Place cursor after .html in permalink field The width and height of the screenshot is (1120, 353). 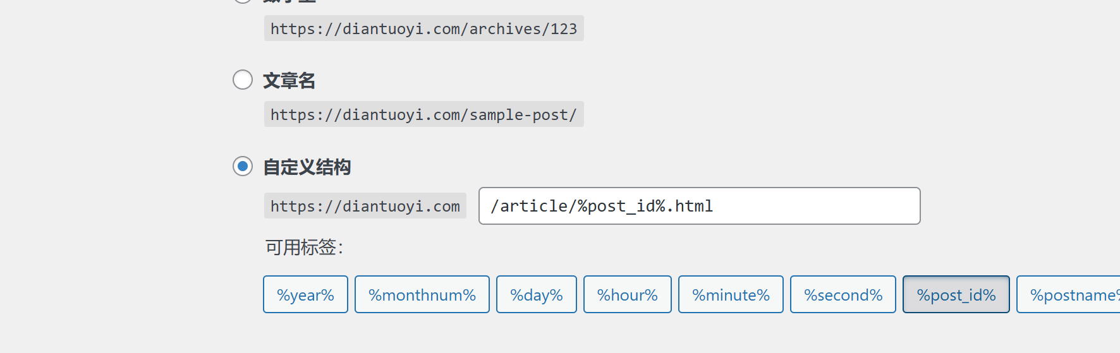point(715,206)
